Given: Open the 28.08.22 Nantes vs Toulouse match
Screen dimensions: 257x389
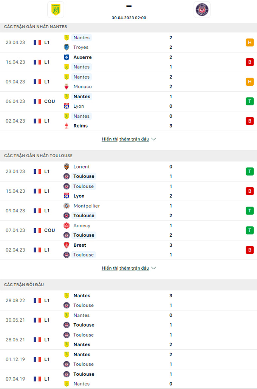Looking at the screenshot, I should (128, 300).
